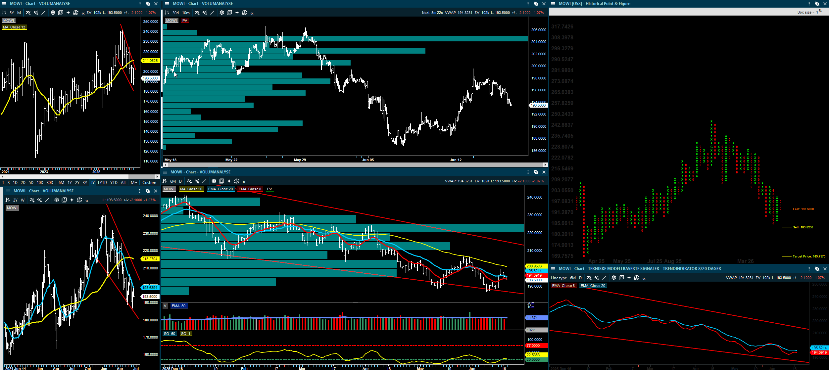
Task: Toggle link icon in 2Y weekly chart titlebar
Action: pos(148,191)
